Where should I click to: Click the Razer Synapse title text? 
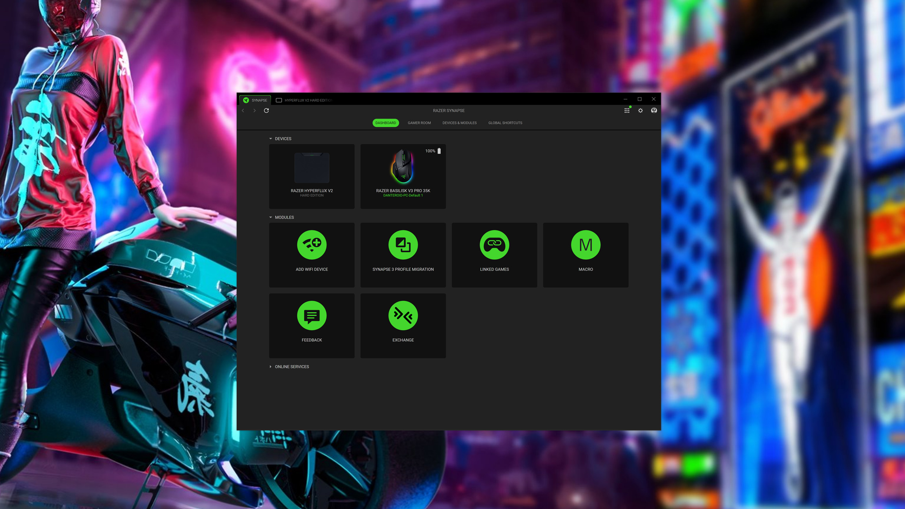pos(449,110)
